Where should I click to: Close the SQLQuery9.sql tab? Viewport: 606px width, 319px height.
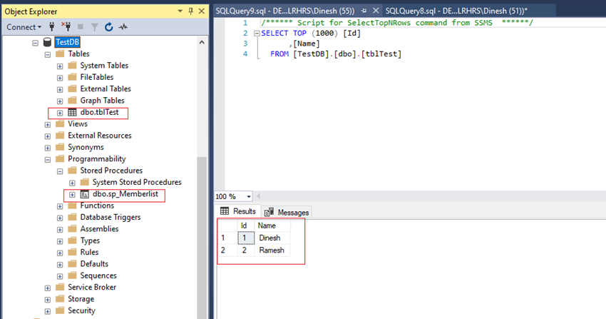(x=376, y=11)
